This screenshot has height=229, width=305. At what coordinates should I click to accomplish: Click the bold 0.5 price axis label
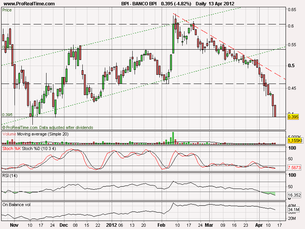click(x=291, y=65)
